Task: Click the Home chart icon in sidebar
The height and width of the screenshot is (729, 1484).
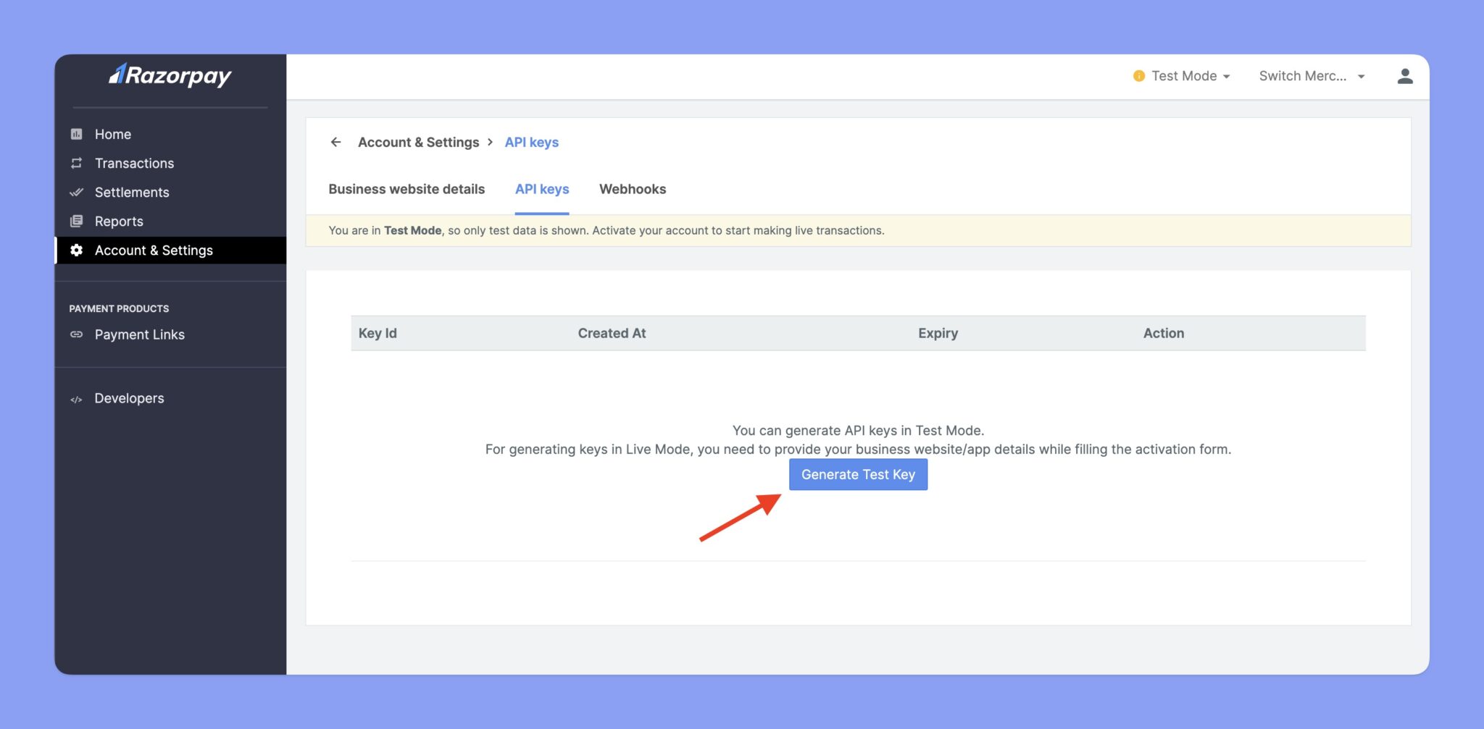Action: click(76, 134)
